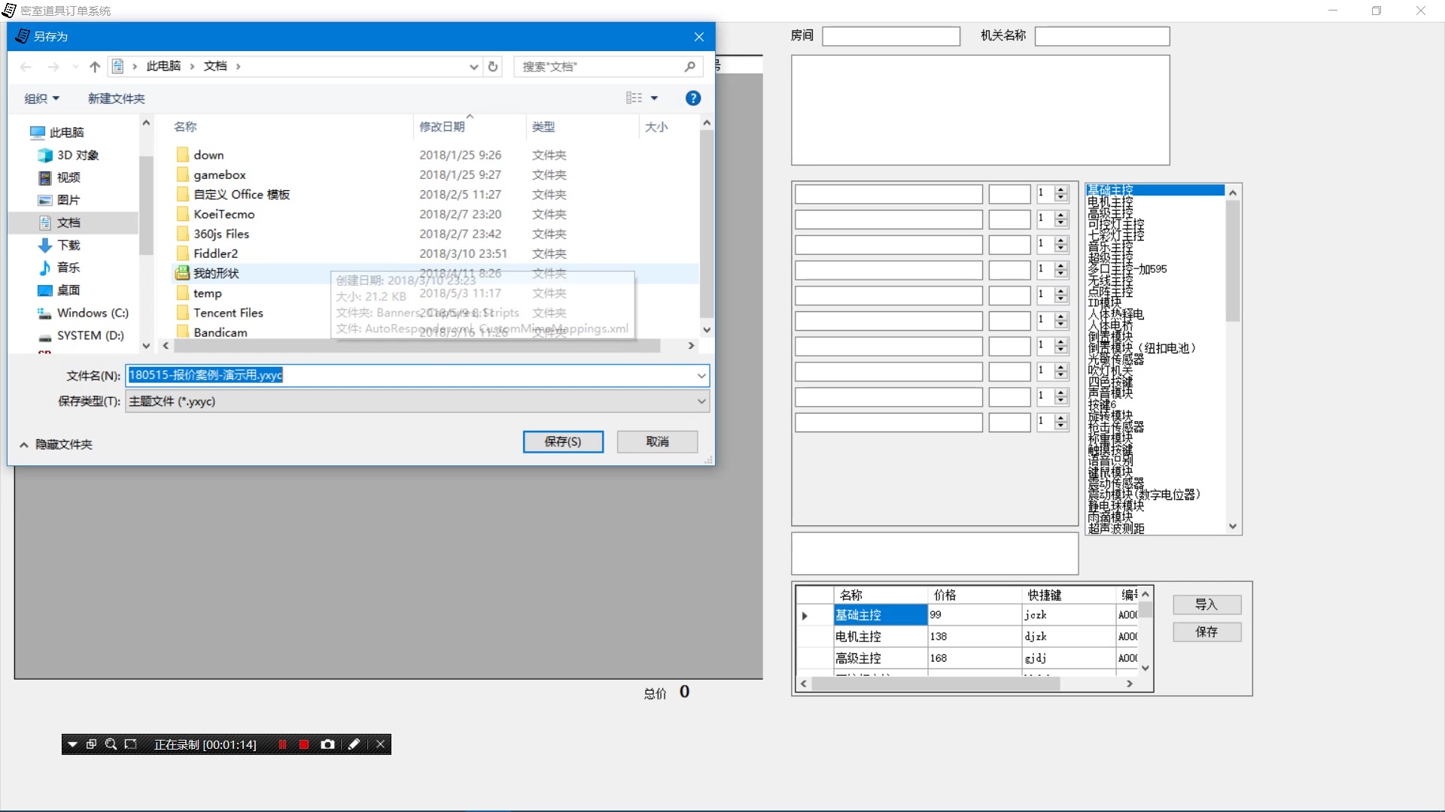Select 基础主控 in the component list
1445x812 pixels.
(1155, 190)
